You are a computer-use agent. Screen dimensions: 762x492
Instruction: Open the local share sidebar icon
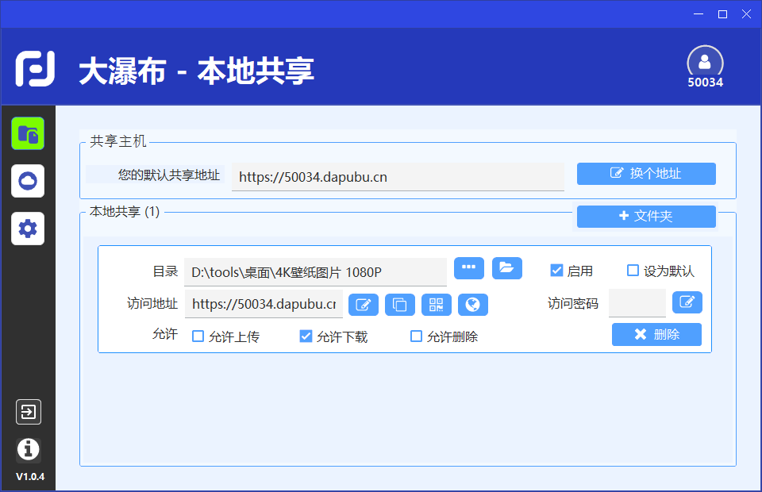(x=28, y=133)
